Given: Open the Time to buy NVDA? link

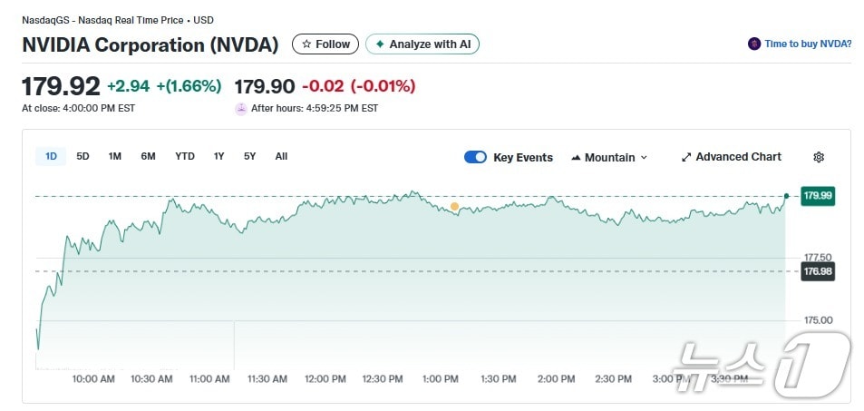Looking at the screenshot, I should coord(808,44).
